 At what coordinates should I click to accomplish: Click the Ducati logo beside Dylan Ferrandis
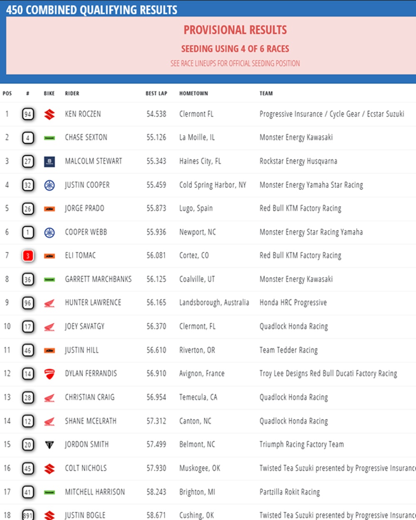click(50, 374)
